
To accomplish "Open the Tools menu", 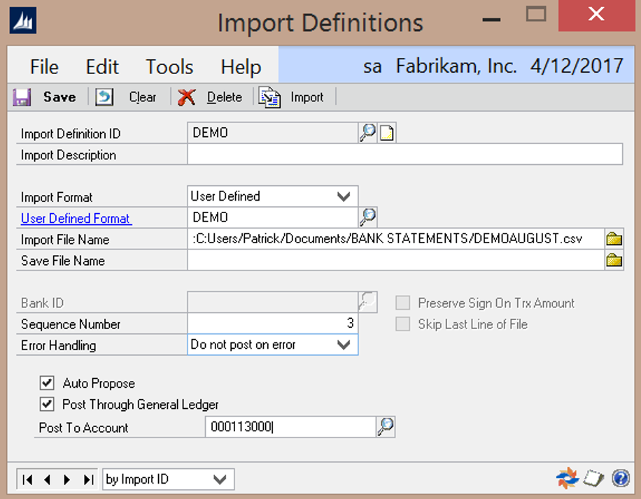I will (169, 66).
